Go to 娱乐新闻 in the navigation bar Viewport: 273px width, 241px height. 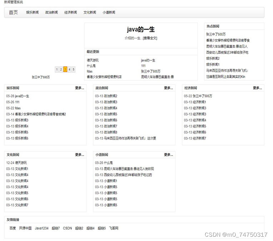tap(32, 13)
